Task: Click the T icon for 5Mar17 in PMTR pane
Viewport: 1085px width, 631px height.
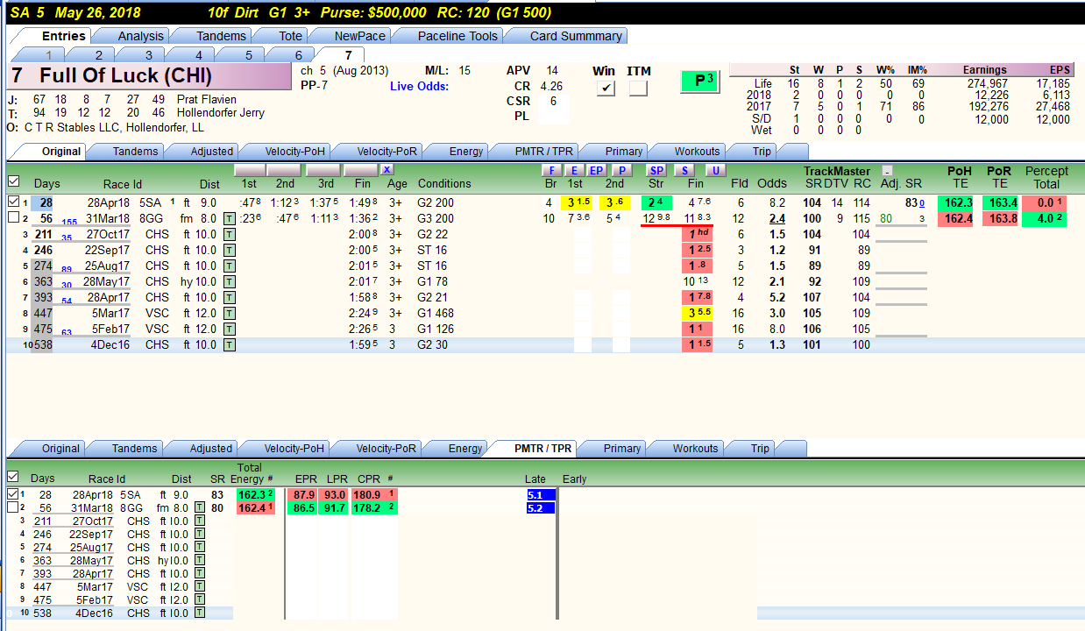Action: pyautogui.click(x=200, y=587)
